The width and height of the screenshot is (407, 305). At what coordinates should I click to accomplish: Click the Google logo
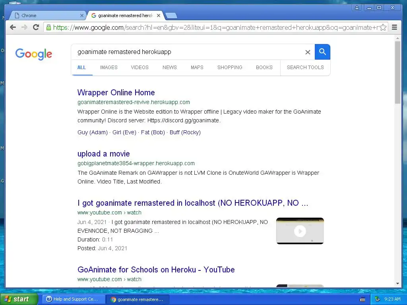coord(34,54)
